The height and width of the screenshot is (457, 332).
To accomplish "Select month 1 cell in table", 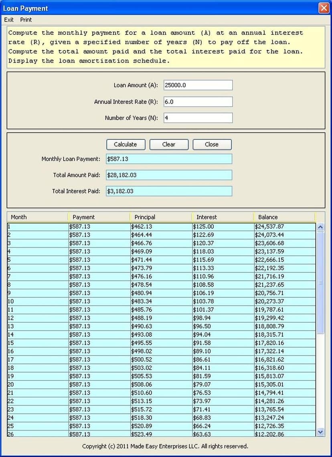I will coord(38,226).
